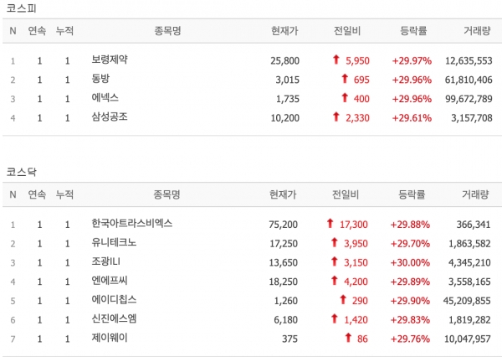Click the up arrow next to 17,300
The width and height of the screenshot is (502, 357).
click(x=330, y=223)
